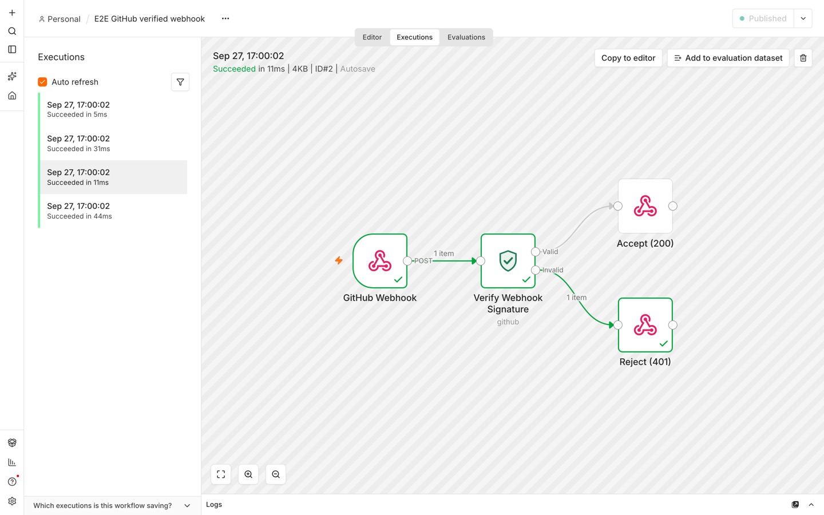This screenshot has height=515, width=824.
Task: Open settings gear icon in sidebar
Action: coord(12,501)
